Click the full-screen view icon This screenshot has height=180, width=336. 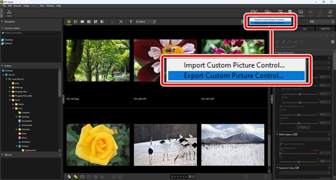121,22
